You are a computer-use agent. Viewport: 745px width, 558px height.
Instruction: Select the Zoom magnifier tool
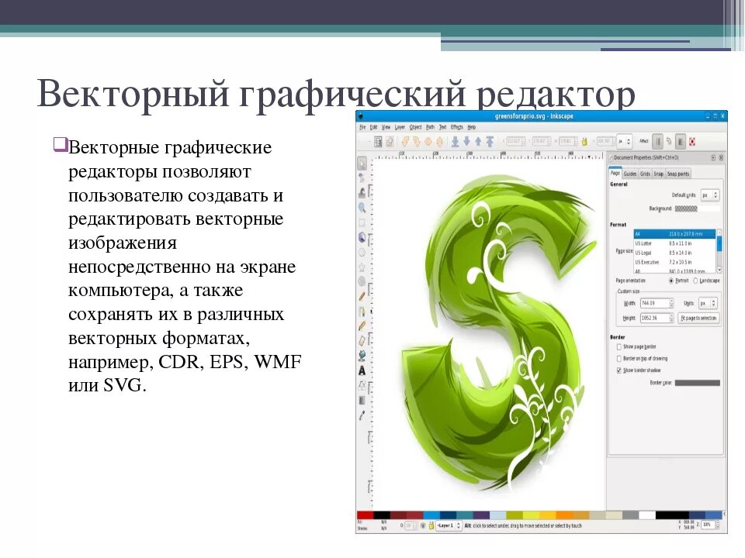coord(362,208)
